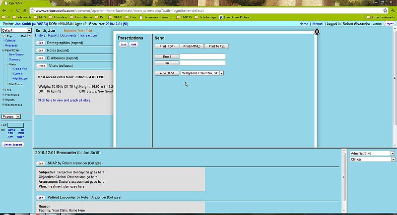Open the browser wrench settings menu
Screen dimensions: 397x215
pos(392,10)
